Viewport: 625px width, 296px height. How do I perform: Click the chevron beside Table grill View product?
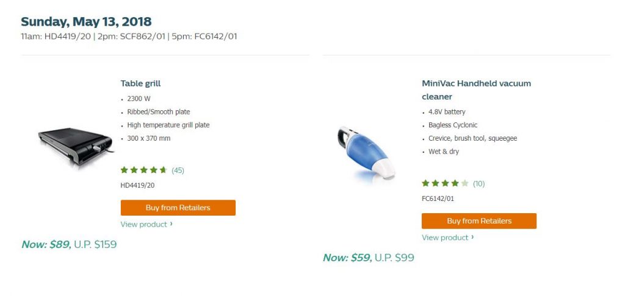[x=172, y=224]
